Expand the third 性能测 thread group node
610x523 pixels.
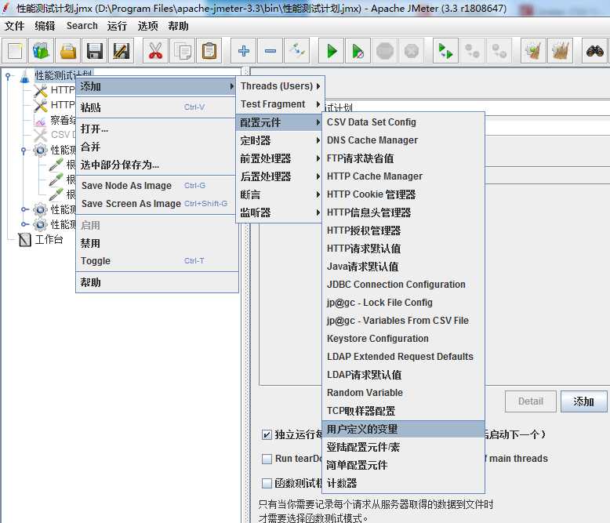coord(24,224)
